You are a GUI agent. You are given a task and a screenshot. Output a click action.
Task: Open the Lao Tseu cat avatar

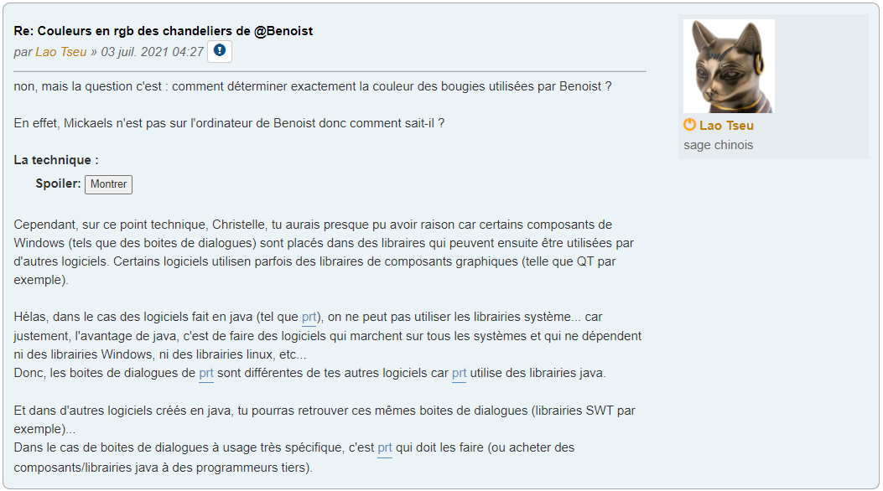pos(729,66)
